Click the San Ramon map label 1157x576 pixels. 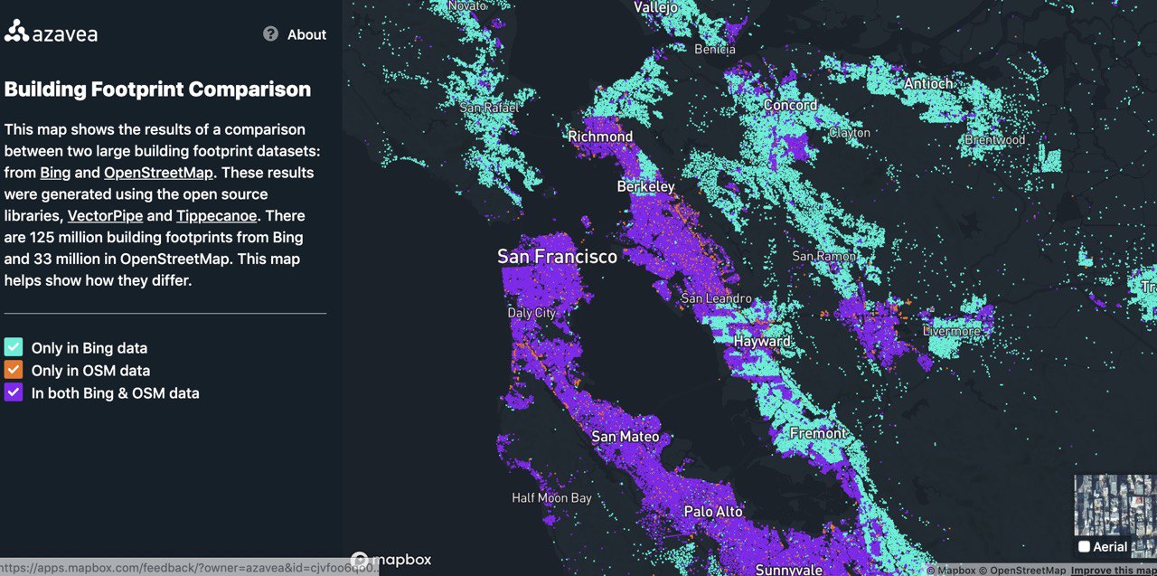point(823,257)
